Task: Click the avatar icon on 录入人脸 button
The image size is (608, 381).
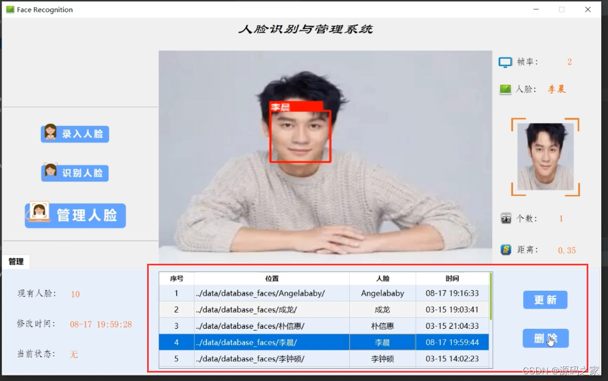Action: [x=49, y=133]
